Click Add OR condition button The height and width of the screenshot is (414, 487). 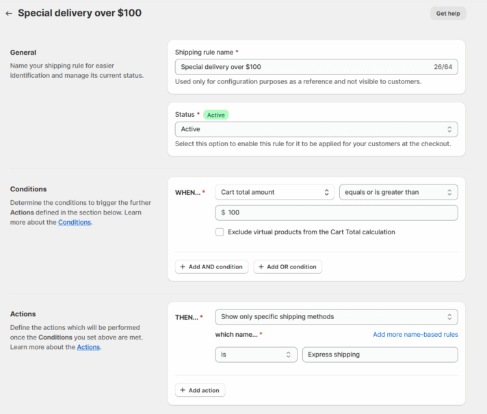tap(287, 267)
